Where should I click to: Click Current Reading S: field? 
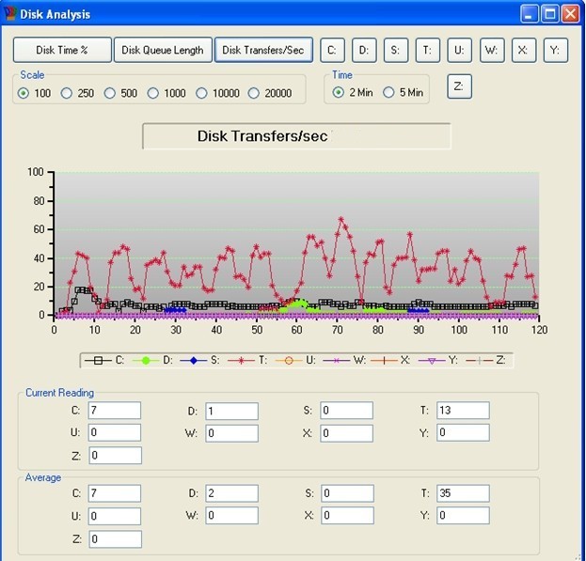tap(346, 411)
